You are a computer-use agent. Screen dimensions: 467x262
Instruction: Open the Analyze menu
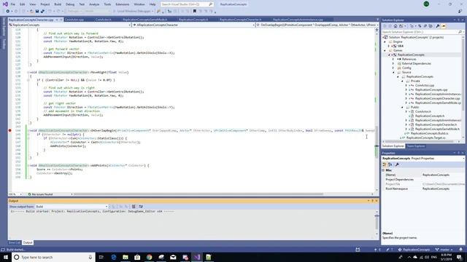point(94,4)
